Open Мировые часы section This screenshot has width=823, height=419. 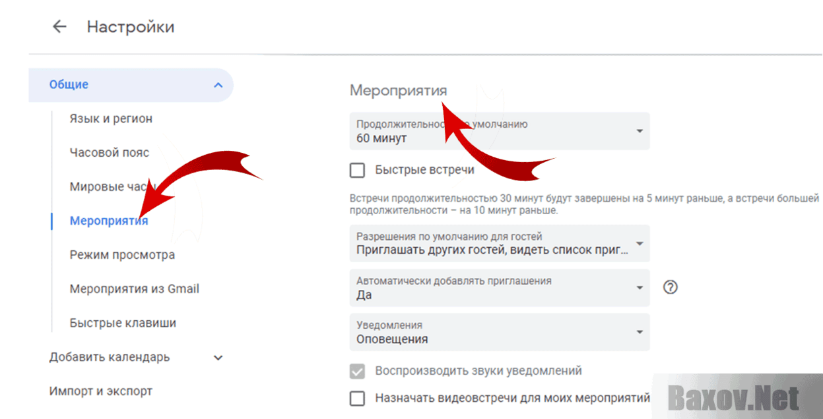point(106,186)
